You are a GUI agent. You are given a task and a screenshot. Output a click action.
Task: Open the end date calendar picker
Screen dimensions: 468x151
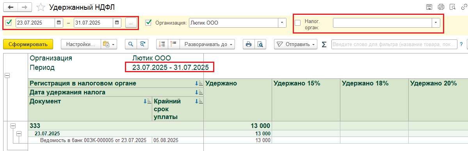[117, 22]
